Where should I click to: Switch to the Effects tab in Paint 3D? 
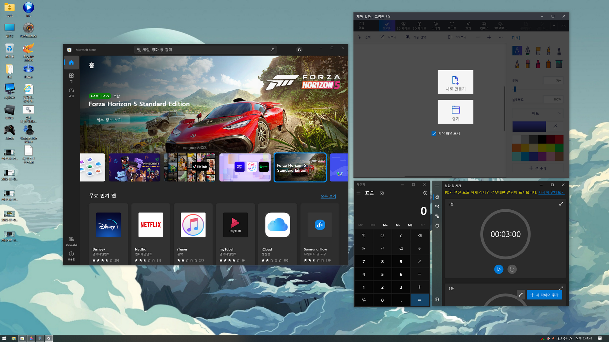pos(468,26)
